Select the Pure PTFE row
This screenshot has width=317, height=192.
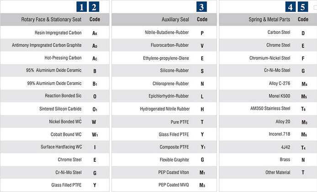pyautogui.click(x=180, y=122)
